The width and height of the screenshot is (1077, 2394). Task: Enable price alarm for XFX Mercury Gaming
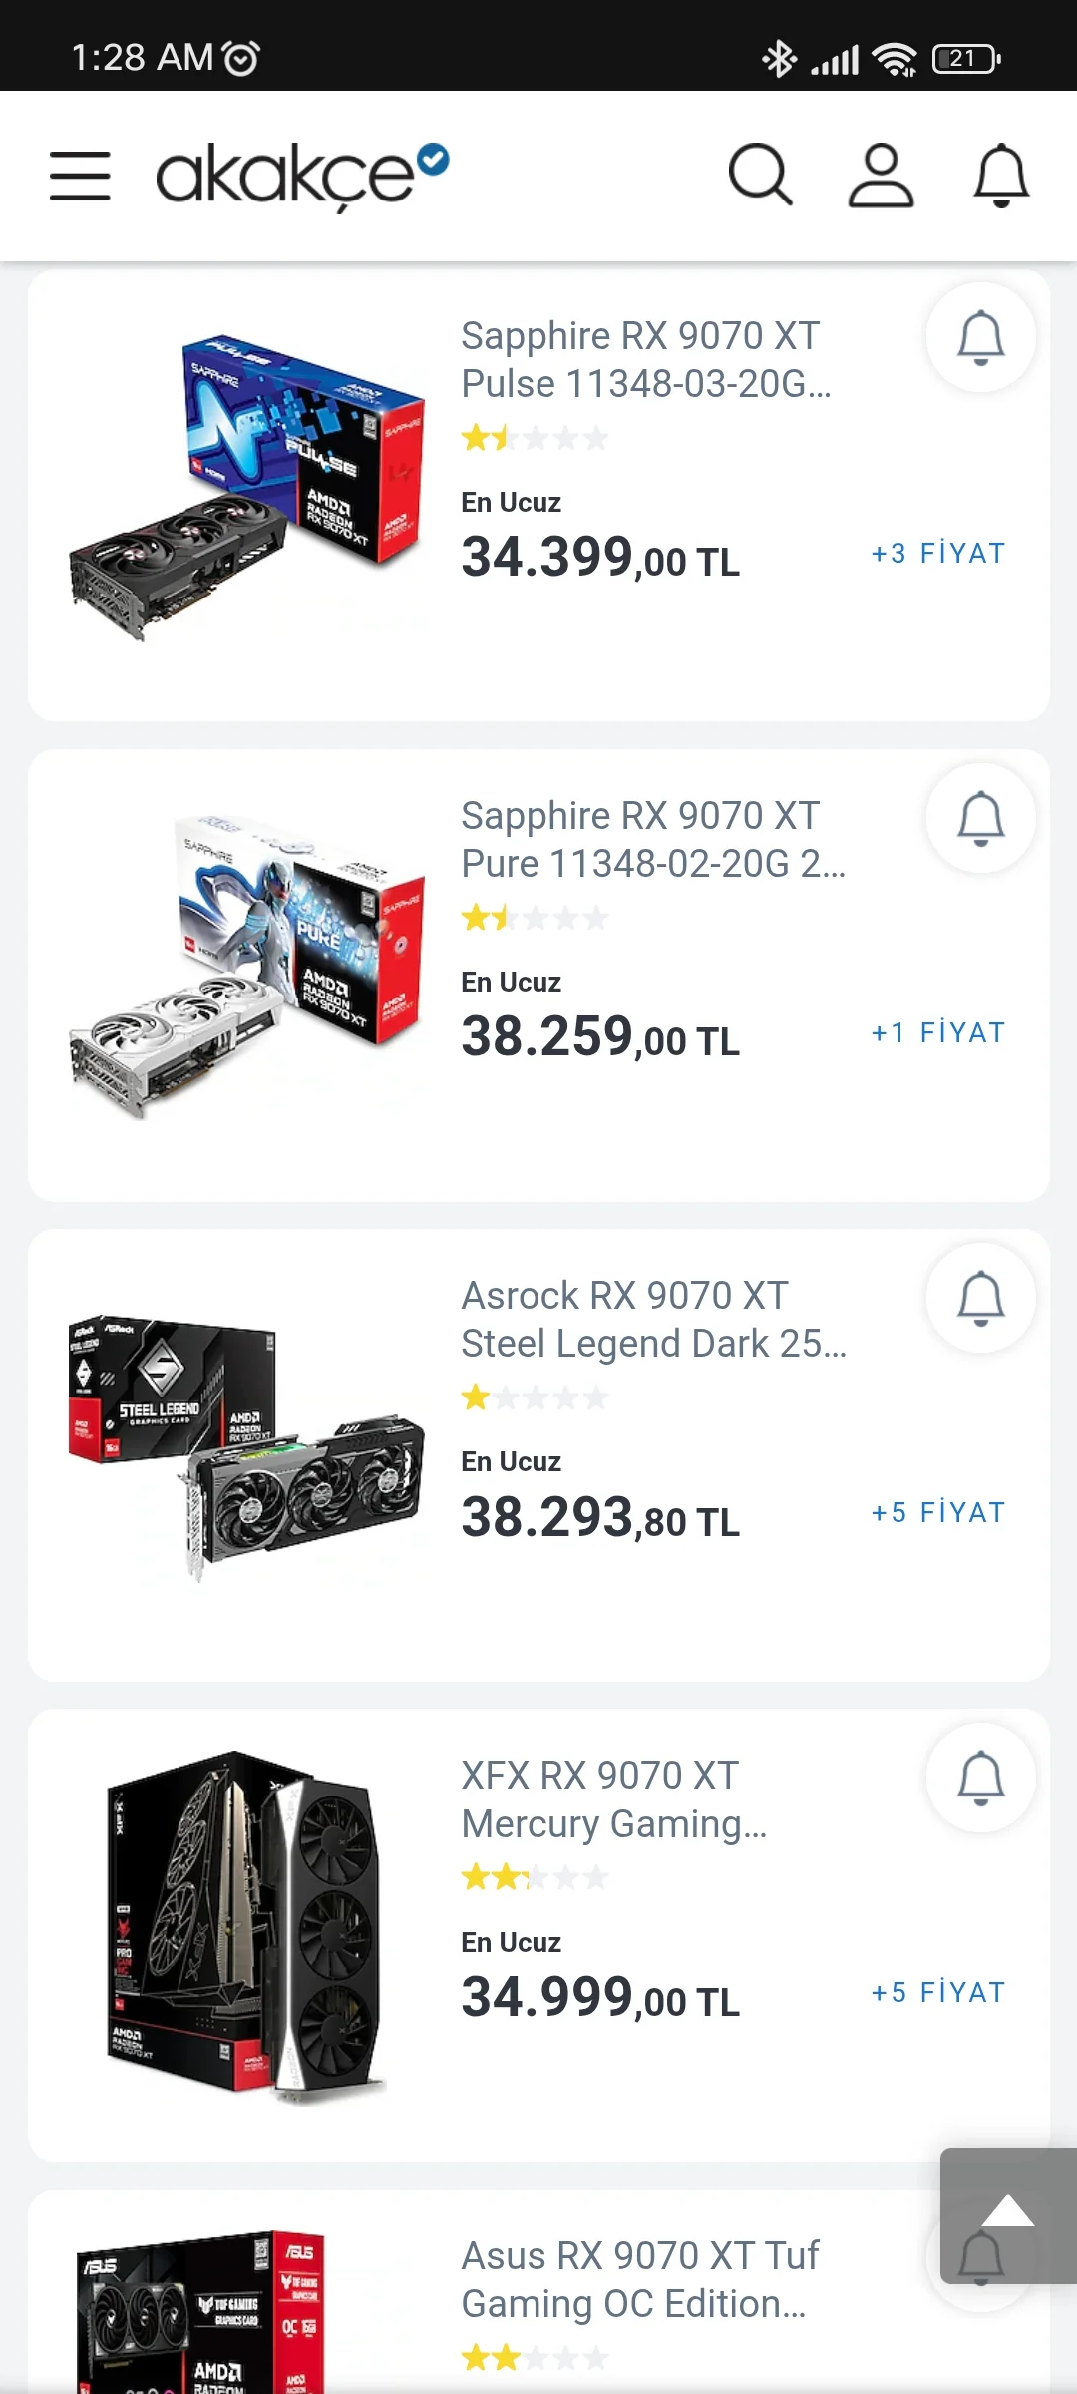pos(980,1778)
